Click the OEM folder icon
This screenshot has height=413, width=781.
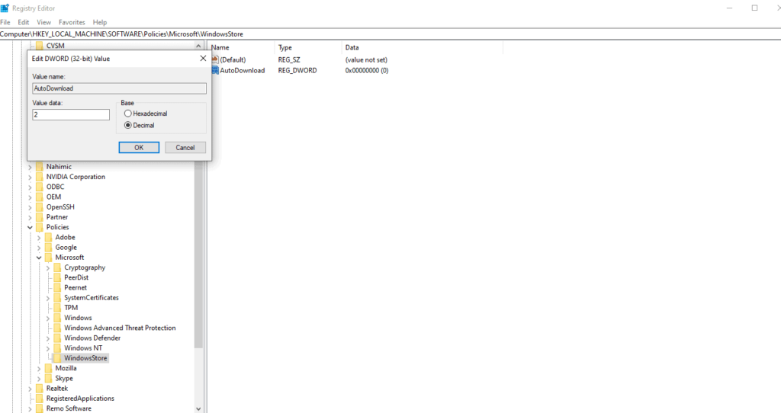40,197
